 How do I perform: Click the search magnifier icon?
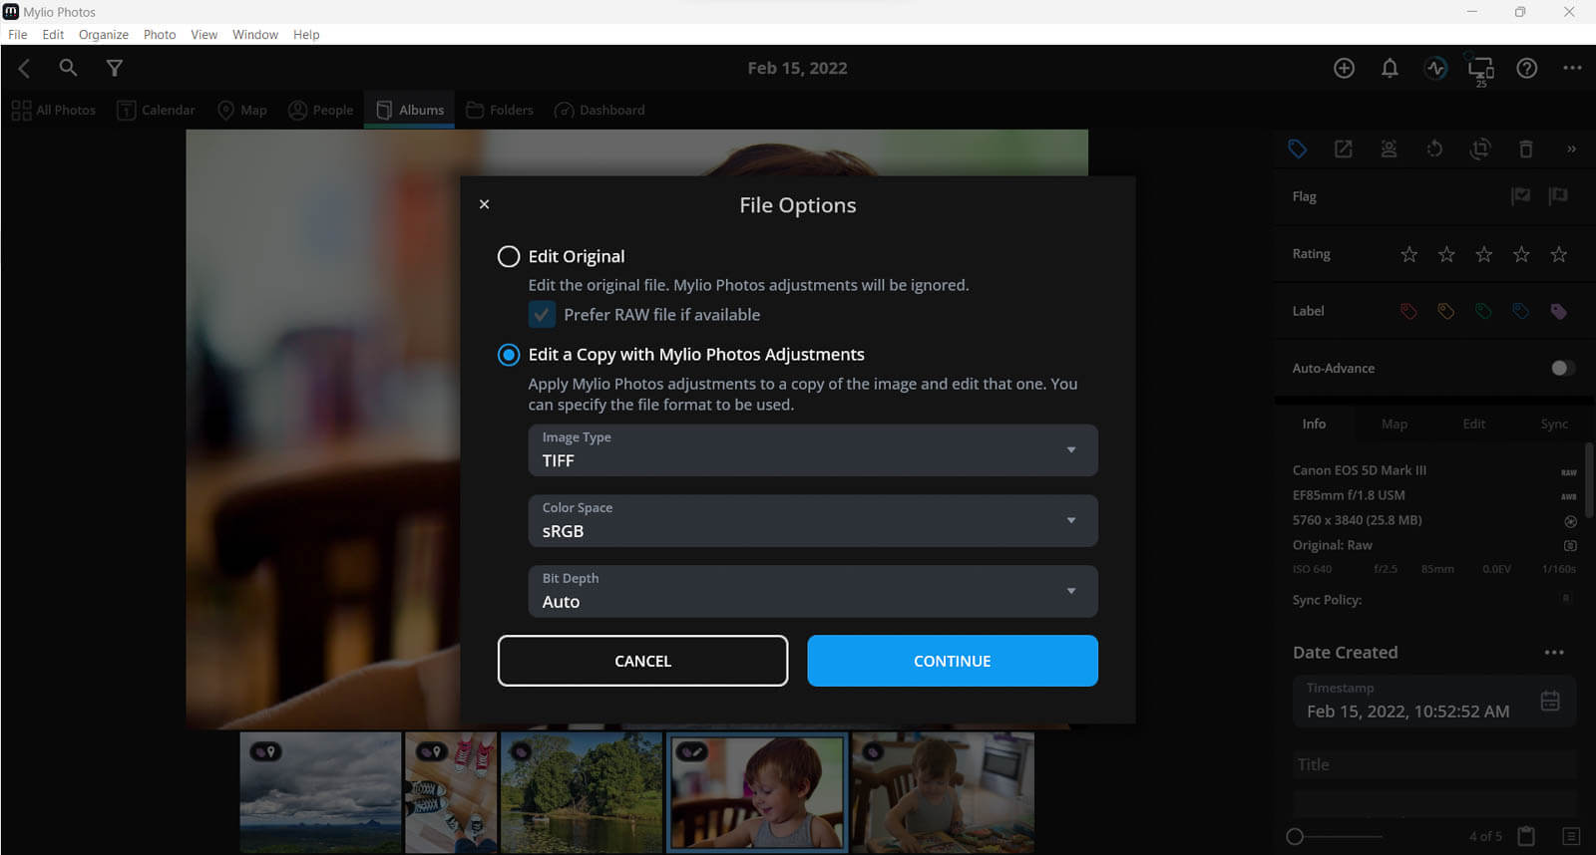pos(68,68)
